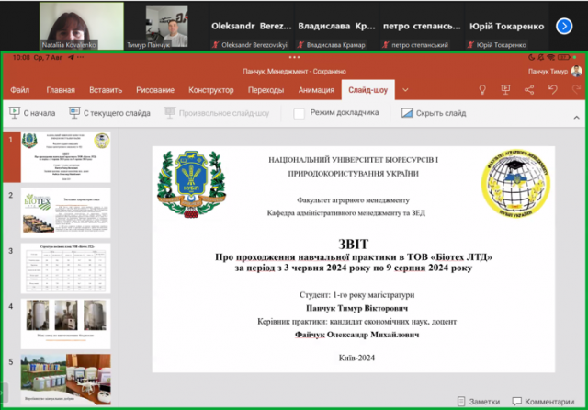Image resolution: width=588 pixels, height=410 pixels.
Task: Click the battery indicator icon
Action: tap(563, 57)
